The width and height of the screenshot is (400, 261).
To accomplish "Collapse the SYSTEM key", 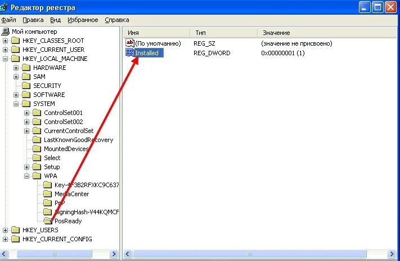I will 16,104.
